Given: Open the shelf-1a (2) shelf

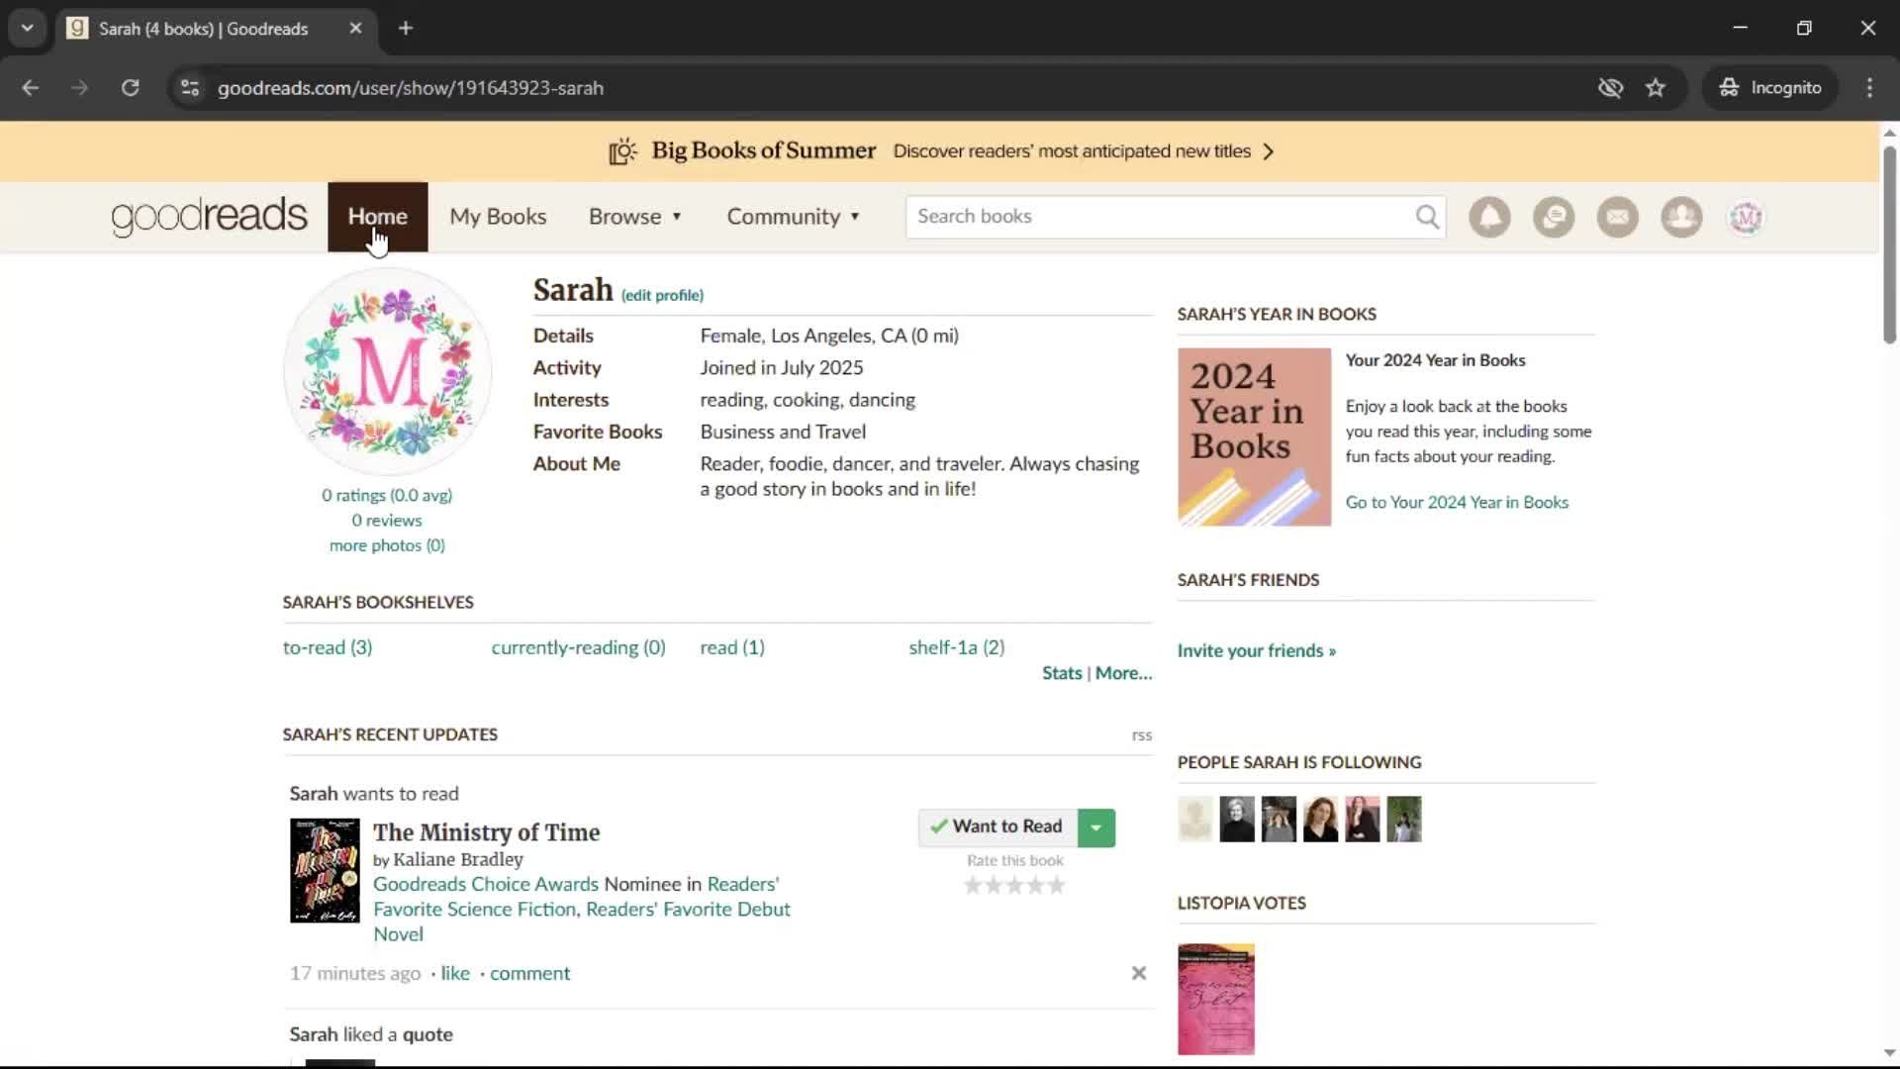Looking at the screenshot, I should pyautogui.click(x=957, y=647).
